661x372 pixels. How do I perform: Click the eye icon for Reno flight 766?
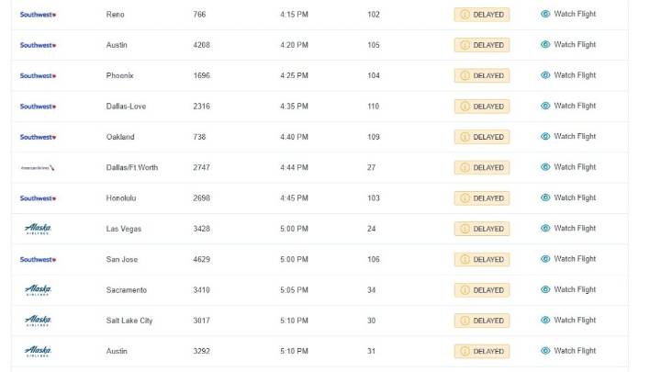(x=545, y=15)
